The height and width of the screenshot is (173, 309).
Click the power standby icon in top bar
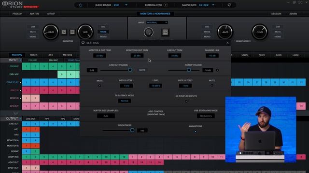(x=81, y=5)
